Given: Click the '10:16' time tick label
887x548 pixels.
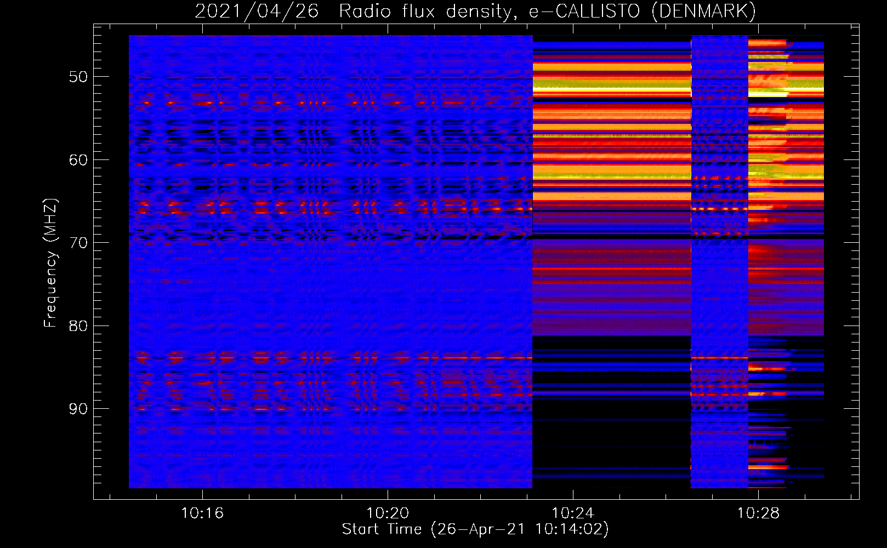Looking at the screenshot, I should [x=202, y=513].
